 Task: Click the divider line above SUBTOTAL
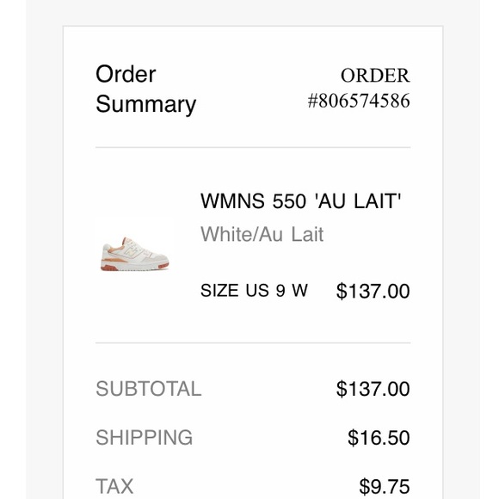click(x=253, y=343)
